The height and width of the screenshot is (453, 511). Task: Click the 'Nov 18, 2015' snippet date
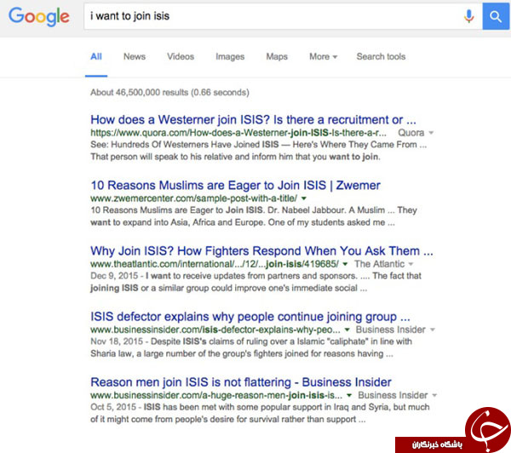(x=117, y=341)
